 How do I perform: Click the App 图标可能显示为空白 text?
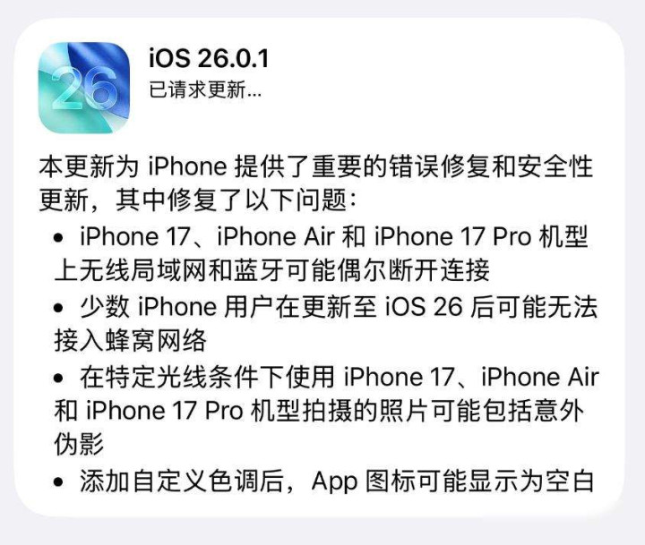[x=452, y=481]
